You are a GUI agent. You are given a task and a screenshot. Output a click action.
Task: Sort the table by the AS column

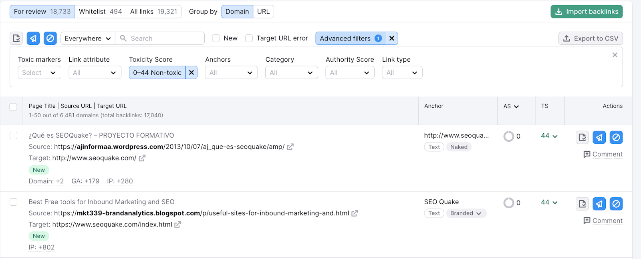(511, 106)
